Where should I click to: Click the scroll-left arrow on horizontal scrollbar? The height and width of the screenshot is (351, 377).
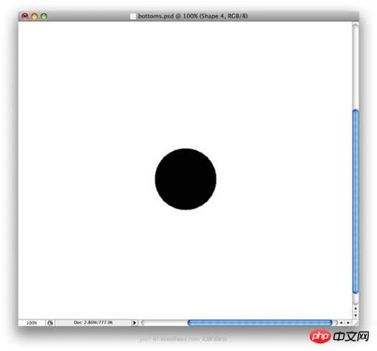click(x=342, y=323)
